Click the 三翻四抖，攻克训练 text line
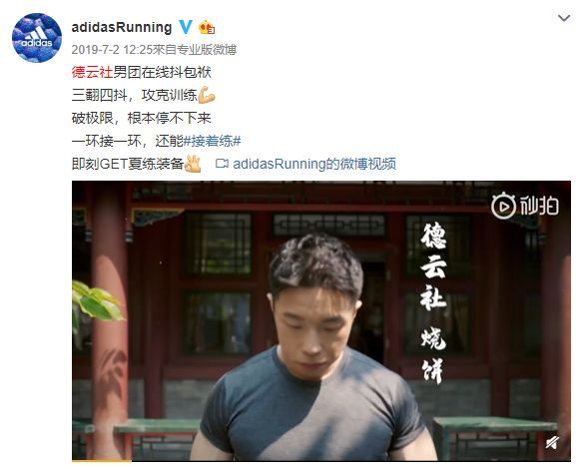 [x=134, y=95]
